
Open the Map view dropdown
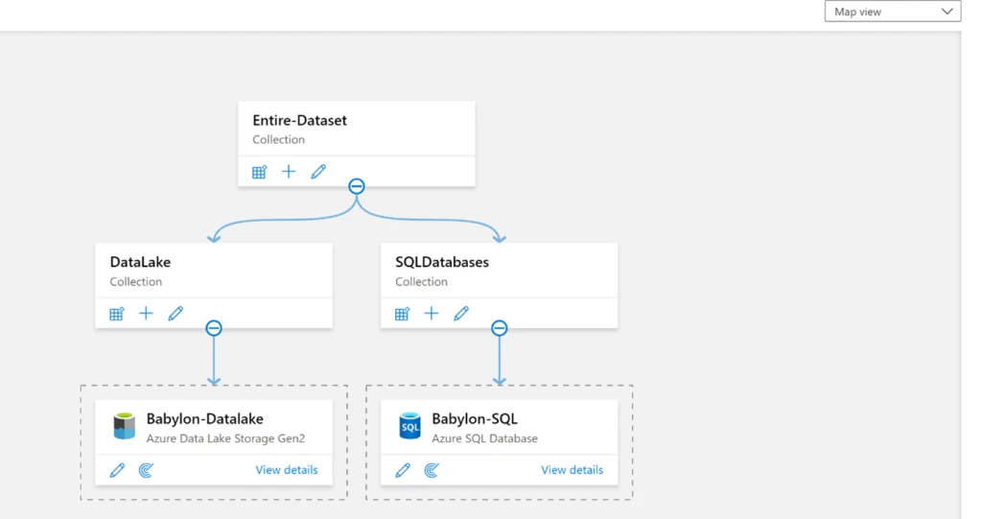(892, 12)
